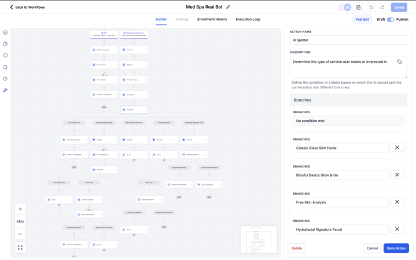The image size is (416, 260).
Task: Click the pencil icon to rename workflow
Action: [x=228, y=7]
